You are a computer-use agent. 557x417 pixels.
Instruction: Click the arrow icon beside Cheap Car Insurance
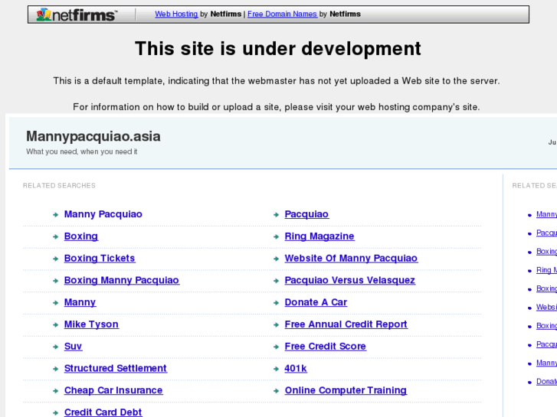55,391
